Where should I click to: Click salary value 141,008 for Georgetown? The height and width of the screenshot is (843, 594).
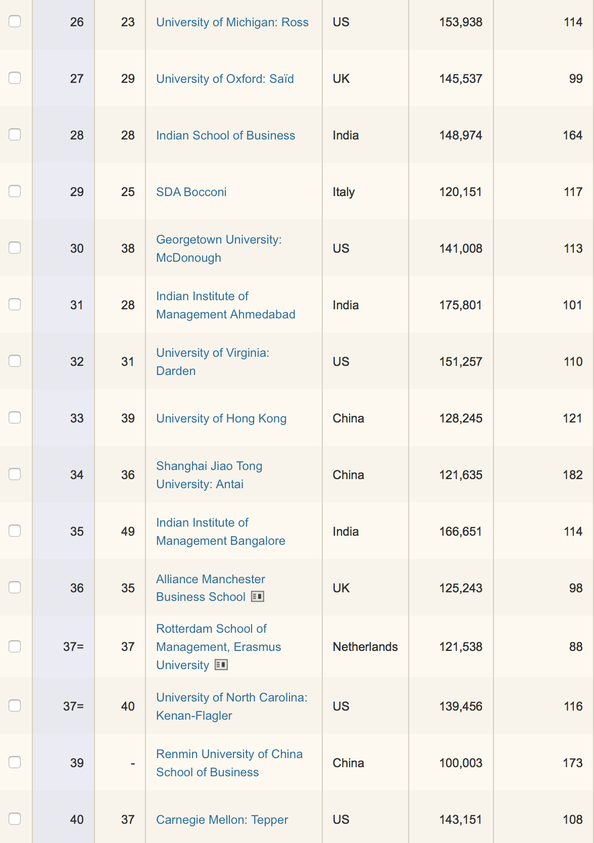point(461,249)
